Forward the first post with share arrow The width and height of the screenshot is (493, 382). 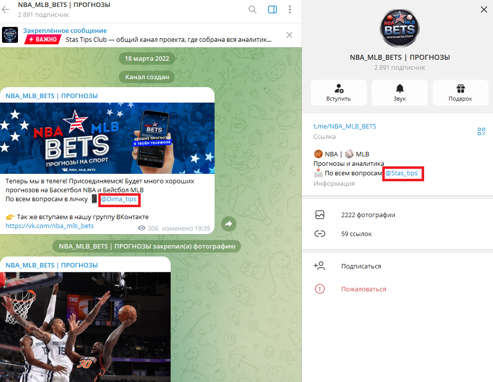click(x=229, y=224)
